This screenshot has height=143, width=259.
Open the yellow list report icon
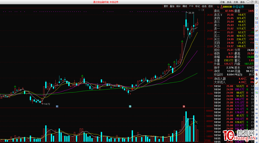coord(256,44)
